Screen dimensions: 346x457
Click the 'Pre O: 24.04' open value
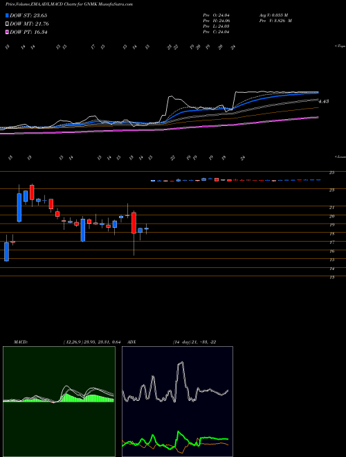(x=216, y=15)
